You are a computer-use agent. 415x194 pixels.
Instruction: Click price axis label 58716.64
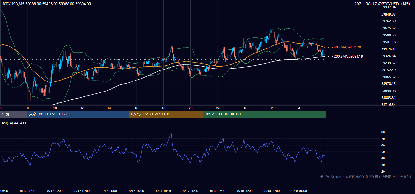(388, 105)
